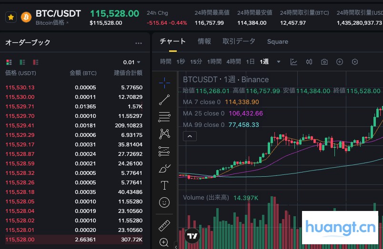
Task: Click the BTCUSDT · 1週 · Binance title
Action: 226,80
